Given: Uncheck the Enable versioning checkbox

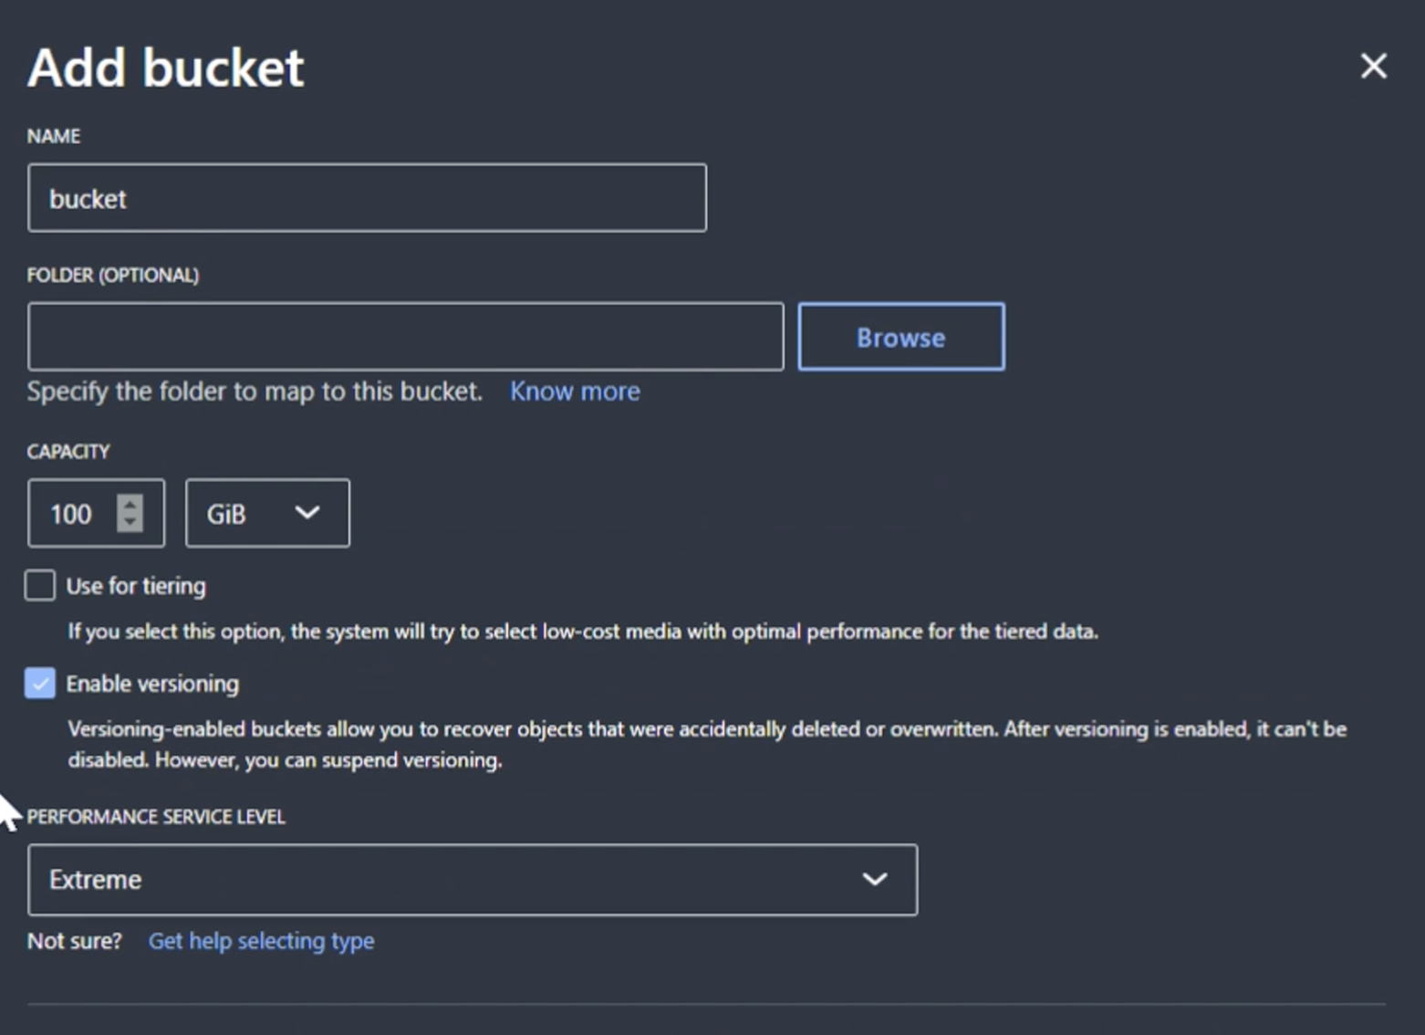Looking at the screenshot, I should tap(40, 683).
